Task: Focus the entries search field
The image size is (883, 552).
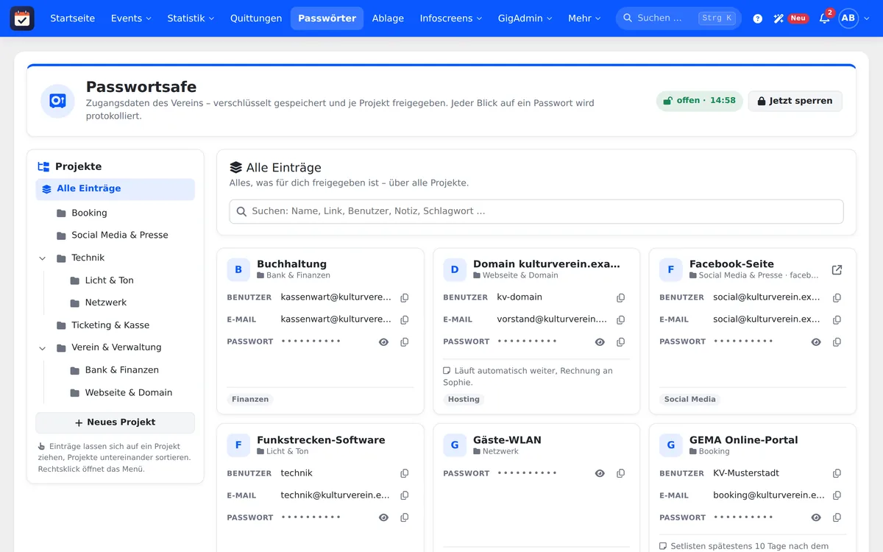Action: point(536,211)
